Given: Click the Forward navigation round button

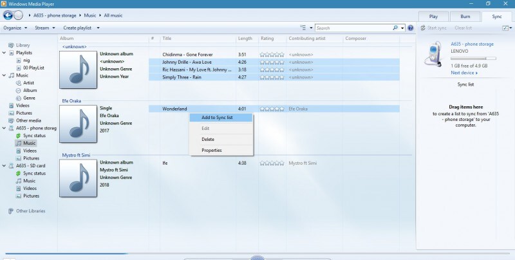Looking at the screenshot, I should 19,15.
